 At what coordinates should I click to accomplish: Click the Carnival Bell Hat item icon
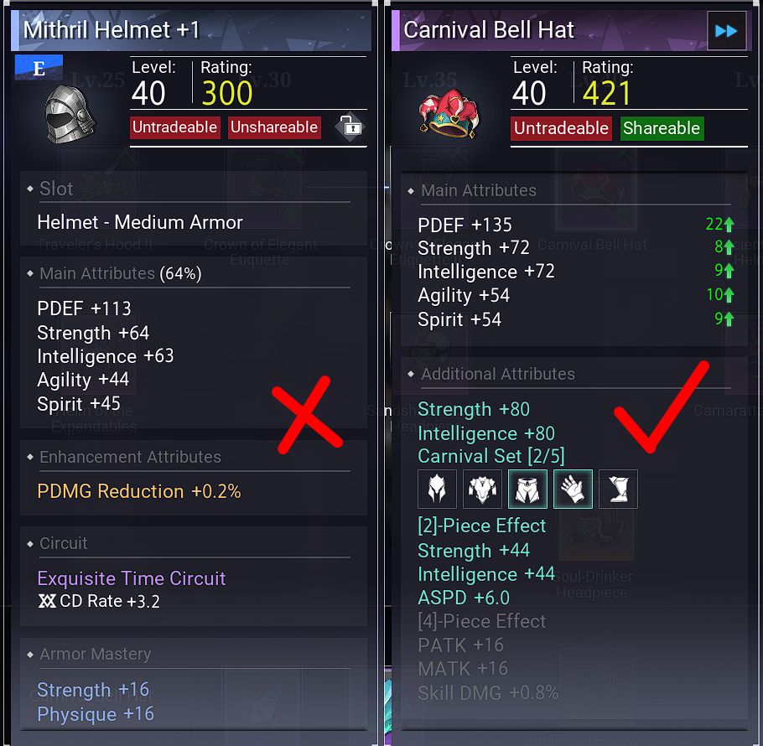(x=449, y=113)
